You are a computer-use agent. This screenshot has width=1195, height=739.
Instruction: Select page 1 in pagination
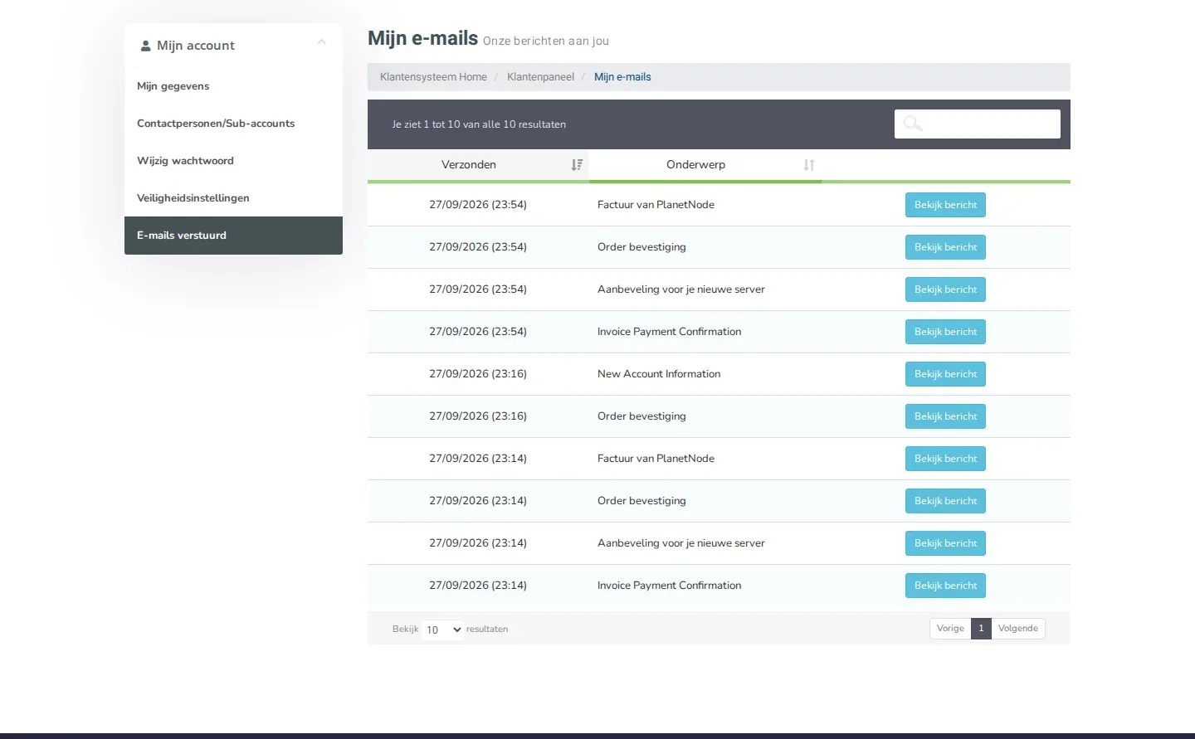tap(981, 629)
